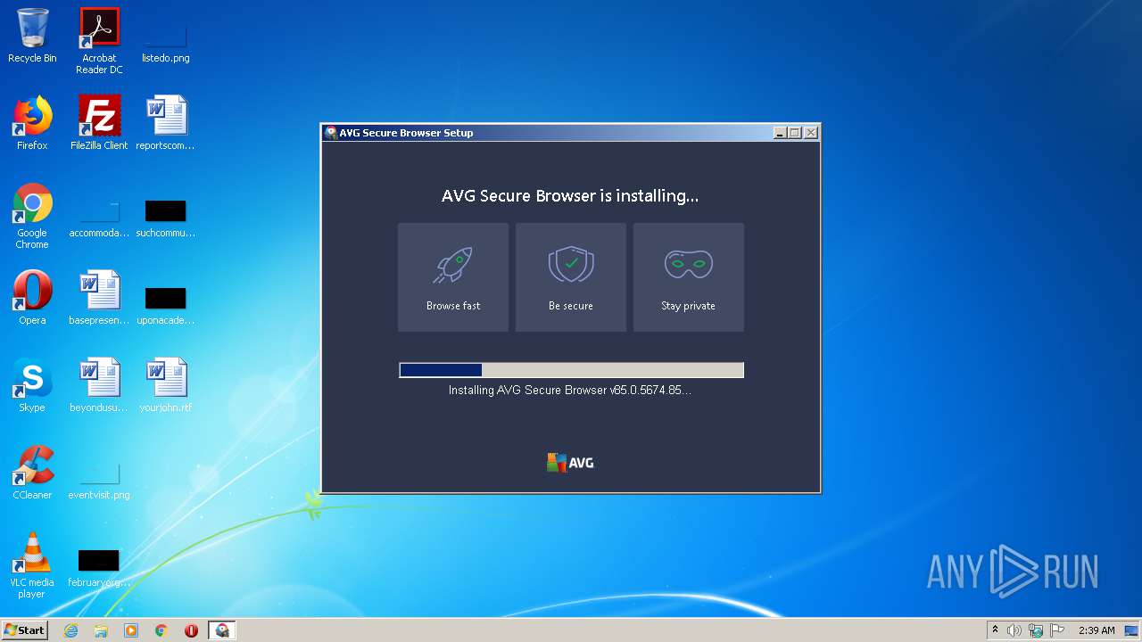Open the Google Chrome desktop shortcut

32,216
